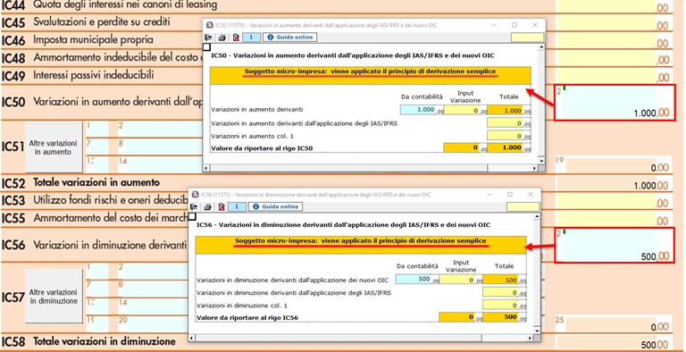Click Altre variazioni in aumento button

point(54,147)
